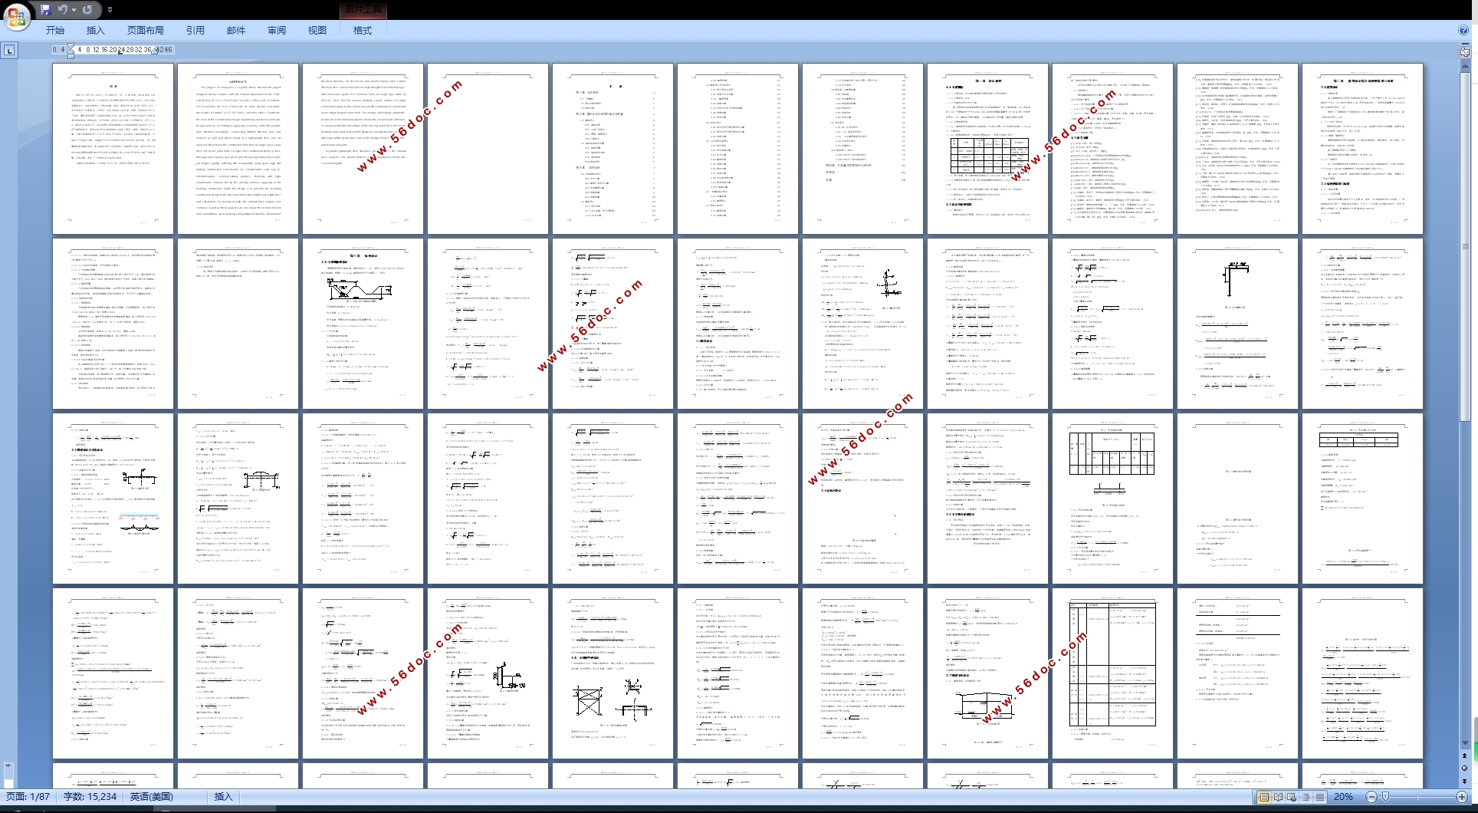Open the 页面布局 ribbon tab

(146, 30)
